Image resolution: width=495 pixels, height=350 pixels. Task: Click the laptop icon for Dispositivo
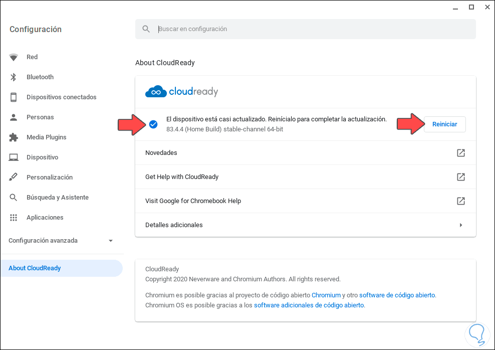pyautogui.click(x=14, y=157)
